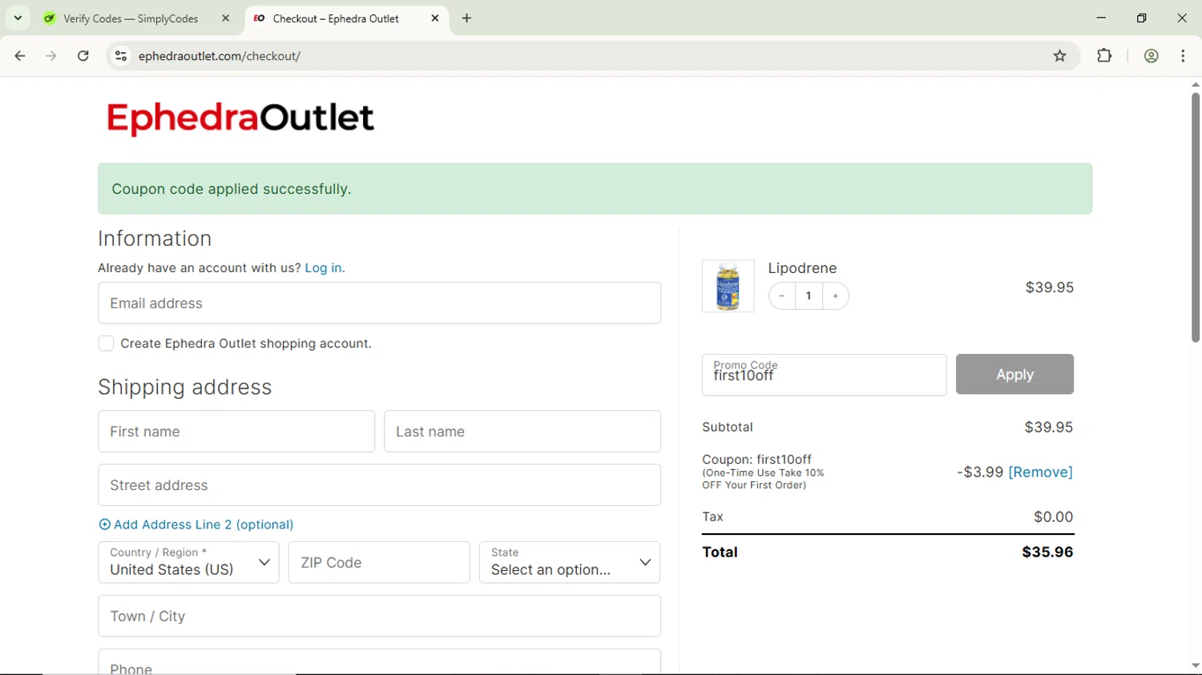Click the Apply promo code button

pyautogui.click(x=1014, y=374)
